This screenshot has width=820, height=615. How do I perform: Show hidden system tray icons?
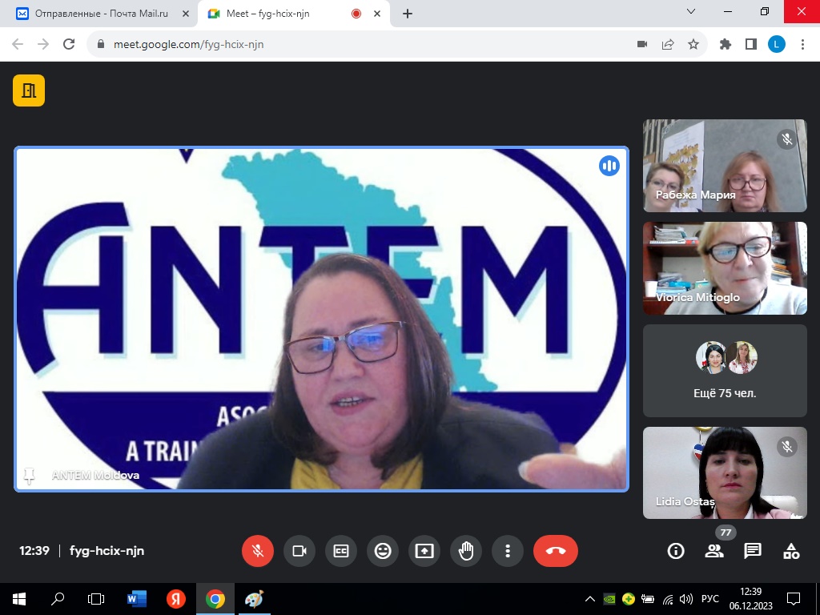[590, 599]
